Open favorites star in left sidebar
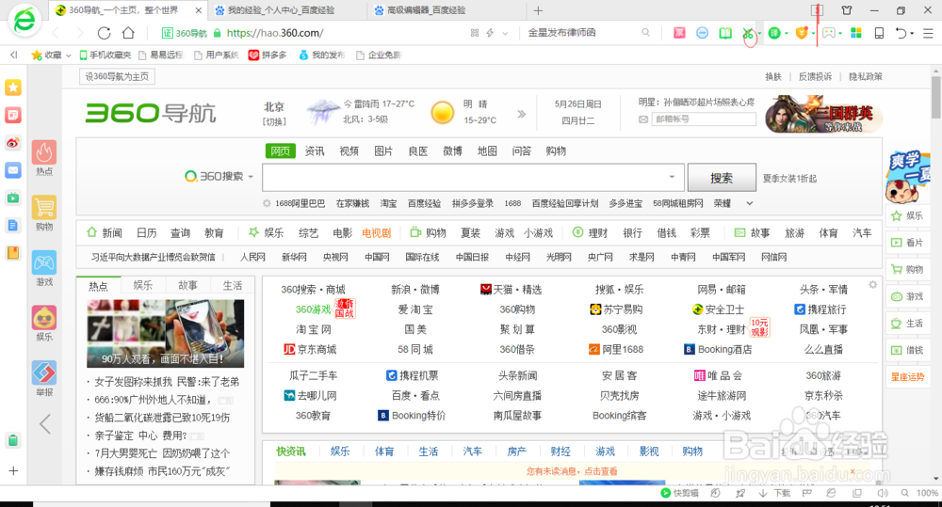942x507 pixels. pos(13,87)
